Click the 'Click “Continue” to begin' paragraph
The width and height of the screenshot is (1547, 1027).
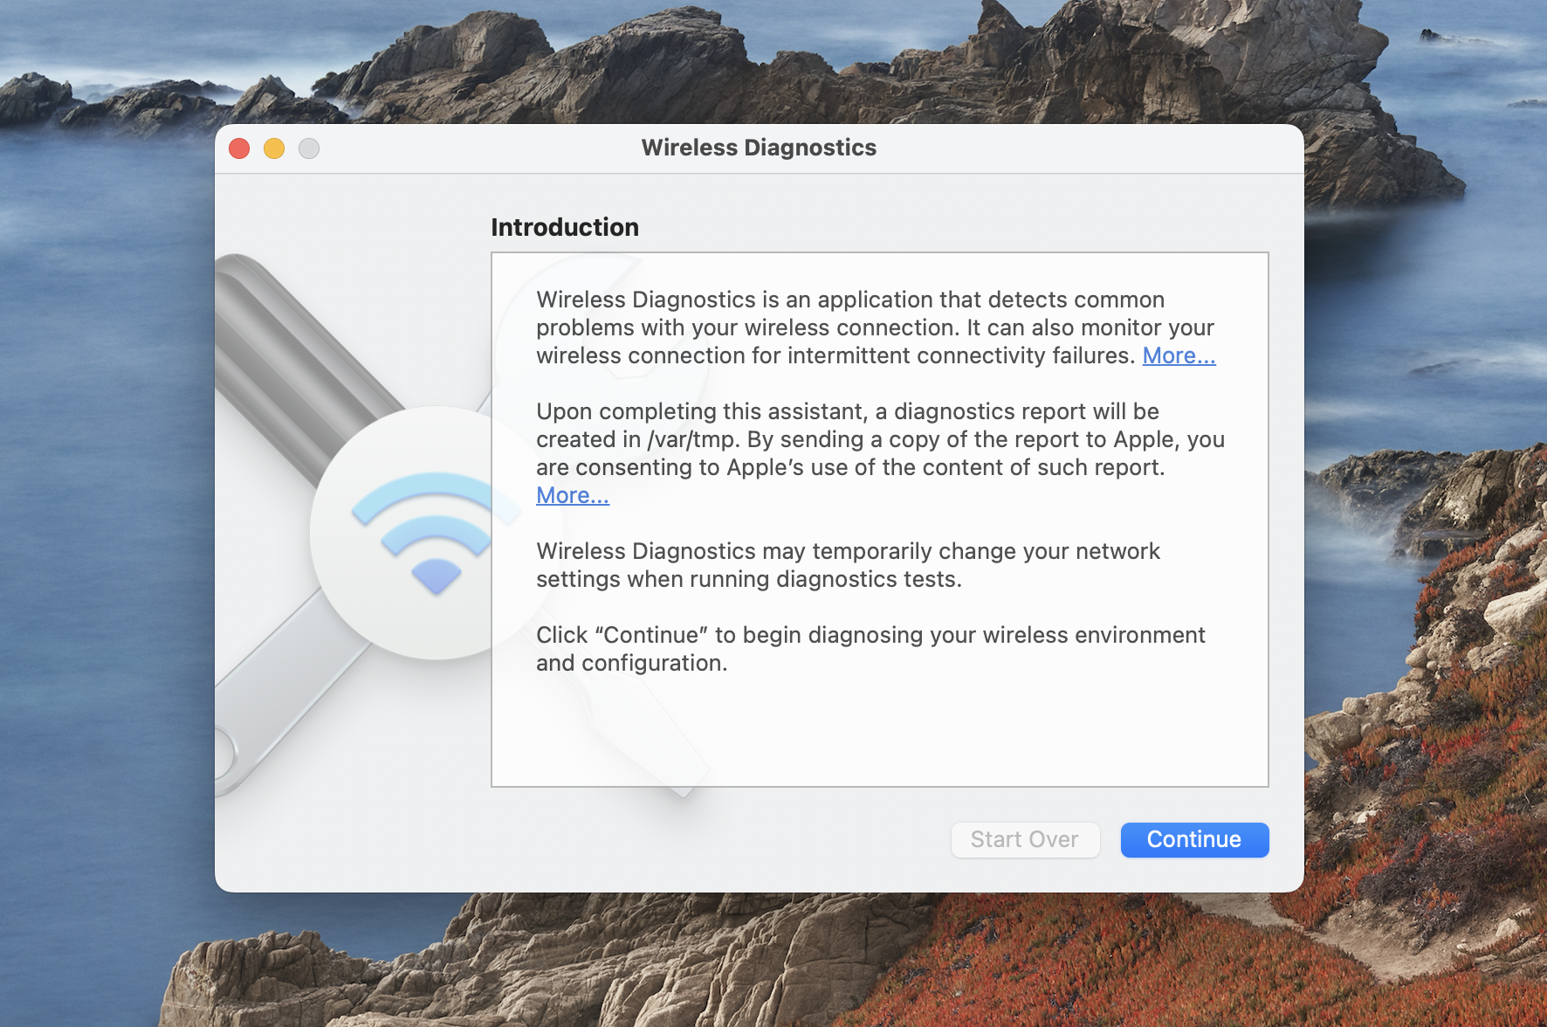click(x=870, y=649)
